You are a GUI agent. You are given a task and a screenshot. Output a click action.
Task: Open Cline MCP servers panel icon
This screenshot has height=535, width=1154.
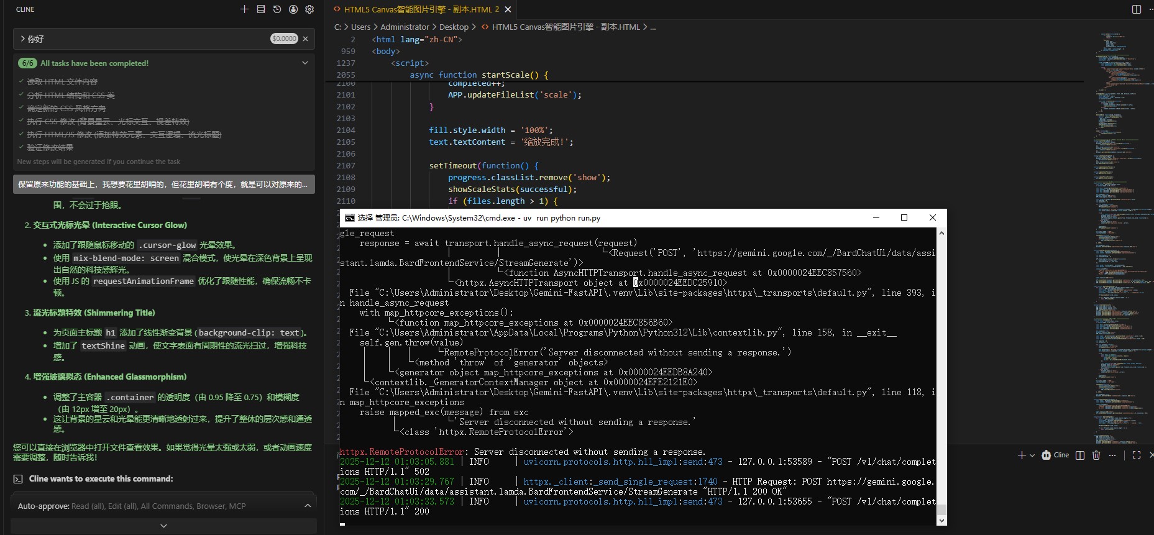point(261,9)
